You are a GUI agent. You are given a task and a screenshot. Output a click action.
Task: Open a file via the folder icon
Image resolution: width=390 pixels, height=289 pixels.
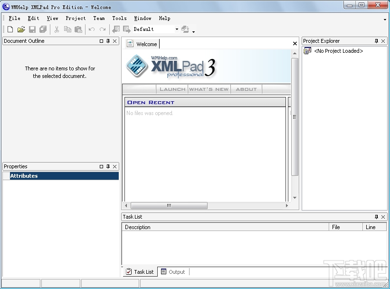(21, 29)
